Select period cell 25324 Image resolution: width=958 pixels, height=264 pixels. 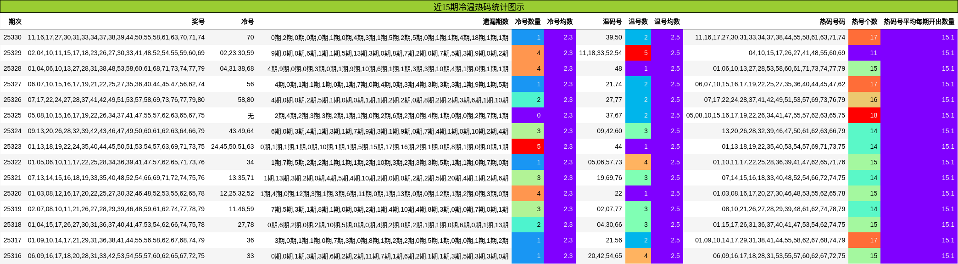[x=12, y=131]
